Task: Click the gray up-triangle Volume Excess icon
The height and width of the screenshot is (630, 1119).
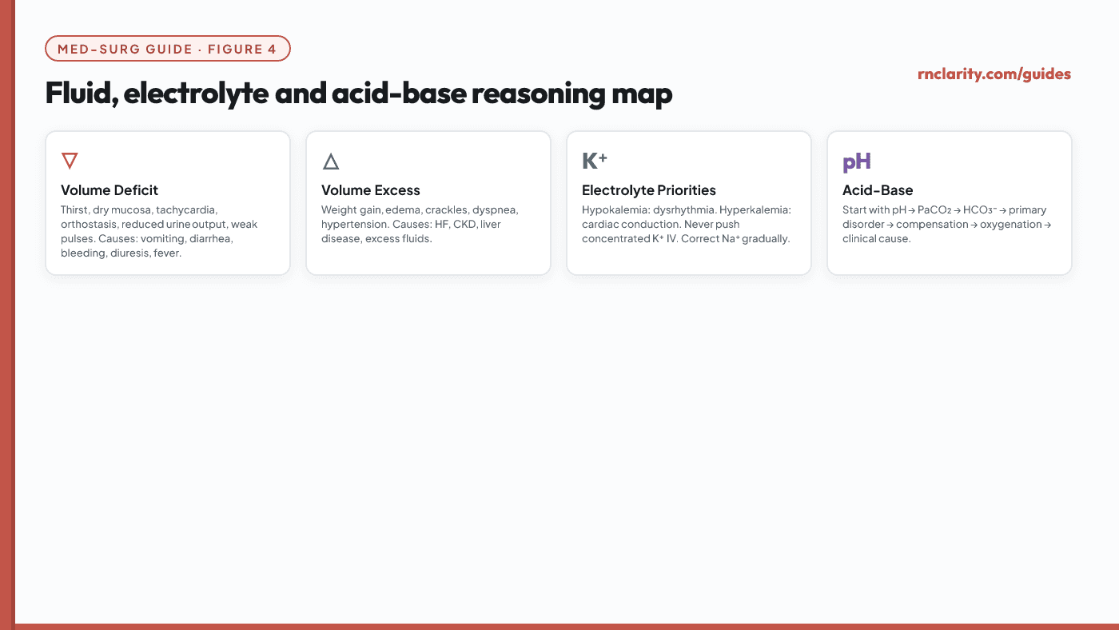Action: [x=330, y=161]
